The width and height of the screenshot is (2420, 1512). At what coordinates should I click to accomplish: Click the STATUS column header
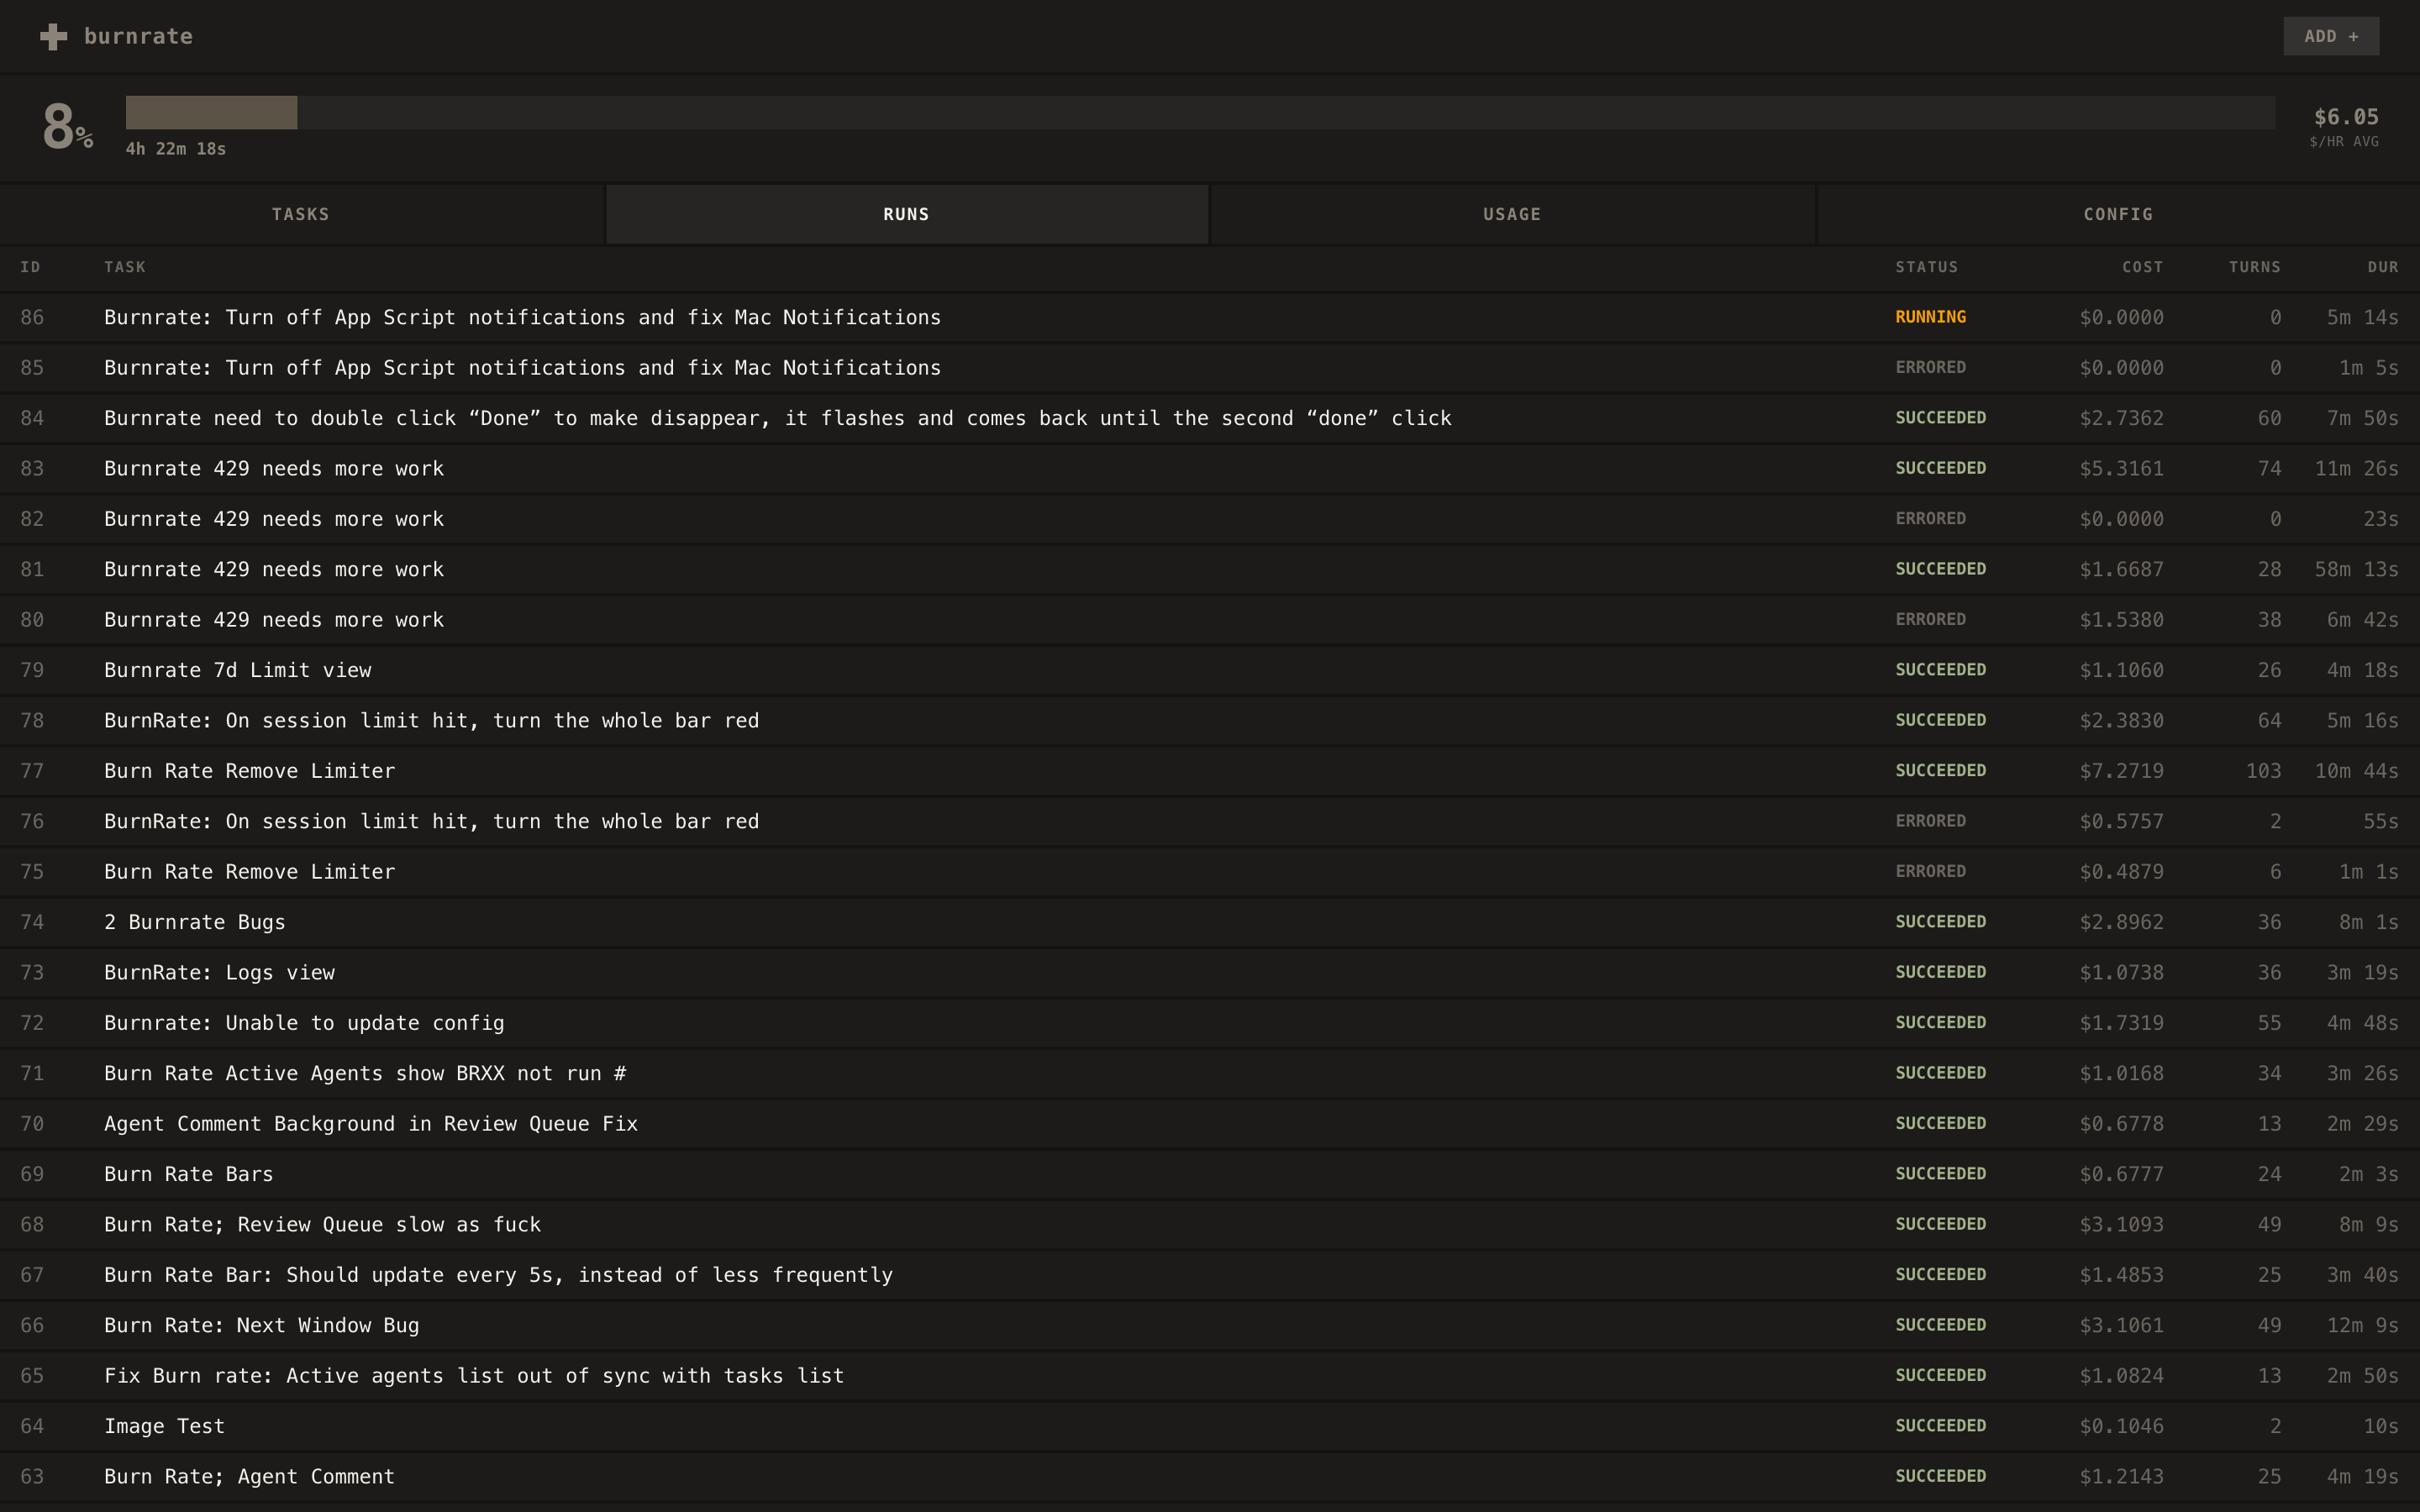[x=1927, y=267]
